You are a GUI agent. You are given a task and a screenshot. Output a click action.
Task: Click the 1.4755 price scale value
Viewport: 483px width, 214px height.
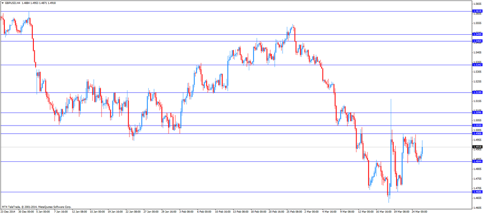(477, 179)
